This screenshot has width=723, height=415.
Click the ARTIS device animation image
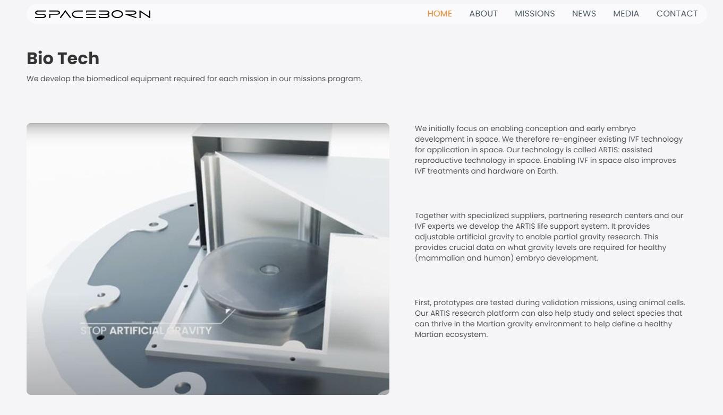208,259
